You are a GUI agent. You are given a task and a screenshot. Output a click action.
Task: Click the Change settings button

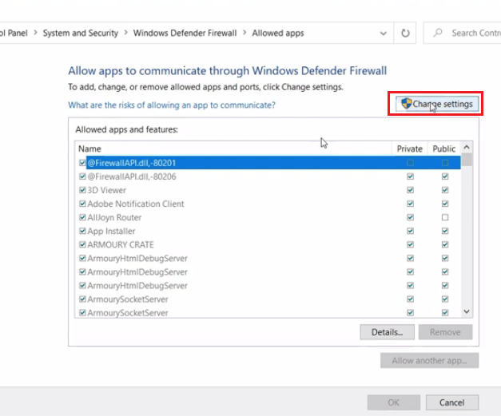[x=437, y=104]
